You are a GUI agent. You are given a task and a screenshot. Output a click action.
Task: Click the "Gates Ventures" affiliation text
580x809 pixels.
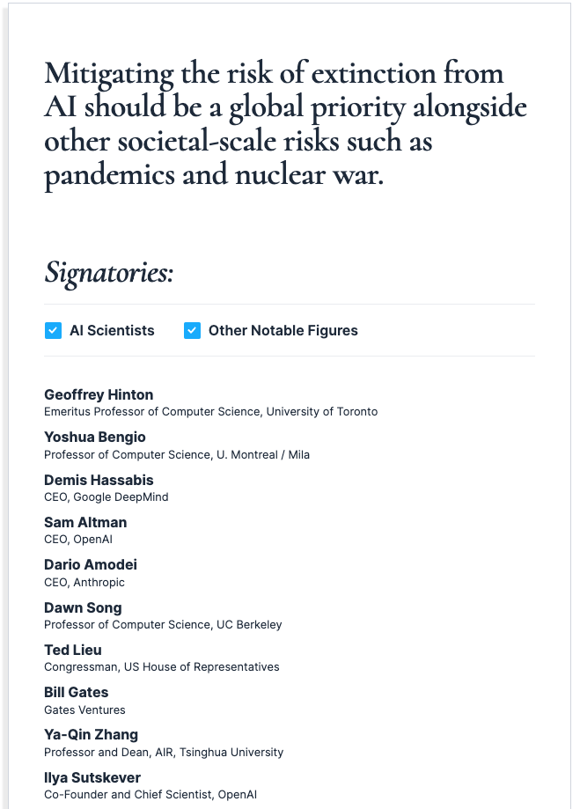pos(84,710)
